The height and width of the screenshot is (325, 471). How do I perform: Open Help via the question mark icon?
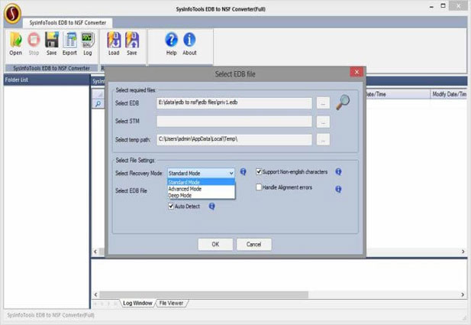tap(171, 40)
